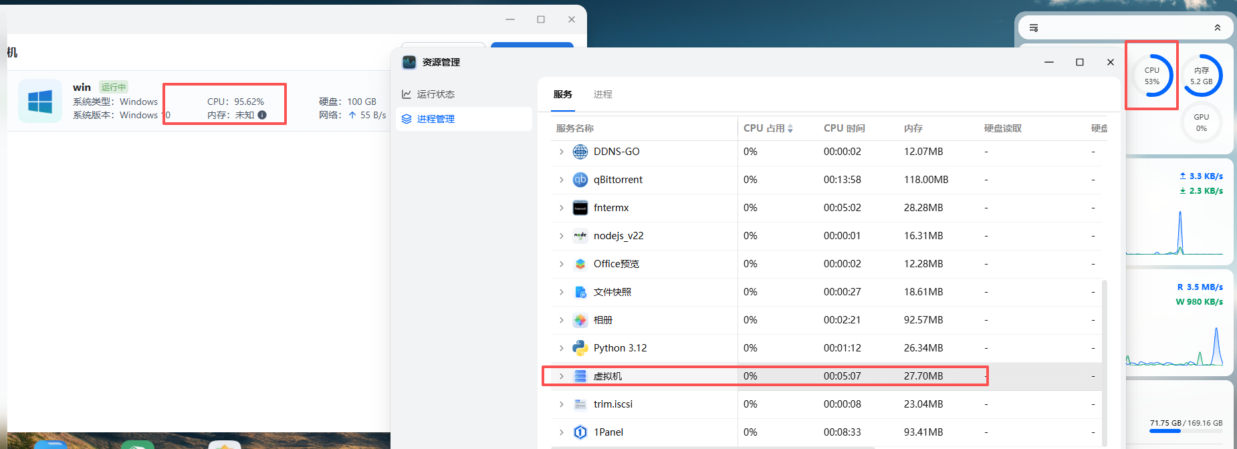The image size is (1237, 449).
Task: Collapse the widget panel with double-chevron icon
Action: click(1218, 28)
